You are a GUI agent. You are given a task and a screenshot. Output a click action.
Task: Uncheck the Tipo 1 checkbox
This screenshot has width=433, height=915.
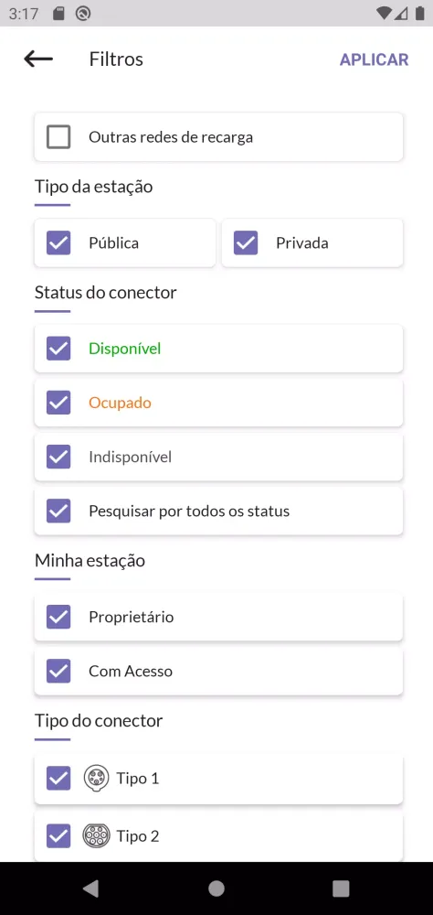point(58,779)
